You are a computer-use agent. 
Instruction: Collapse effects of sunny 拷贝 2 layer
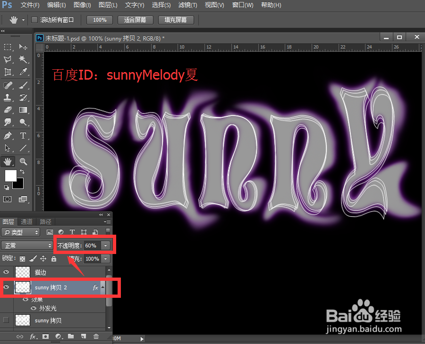[103, 287]
